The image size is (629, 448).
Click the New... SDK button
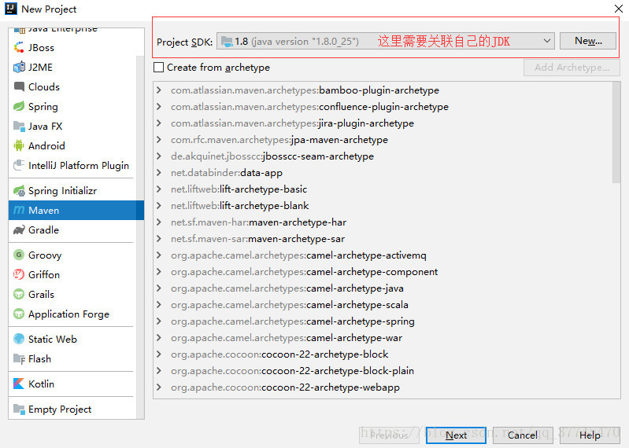coord(588,41)
